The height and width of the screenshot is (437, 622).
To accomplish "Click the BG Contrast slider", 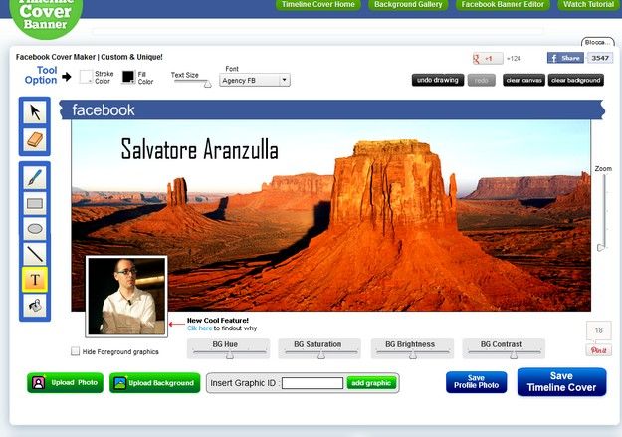I will click(504, 352).
